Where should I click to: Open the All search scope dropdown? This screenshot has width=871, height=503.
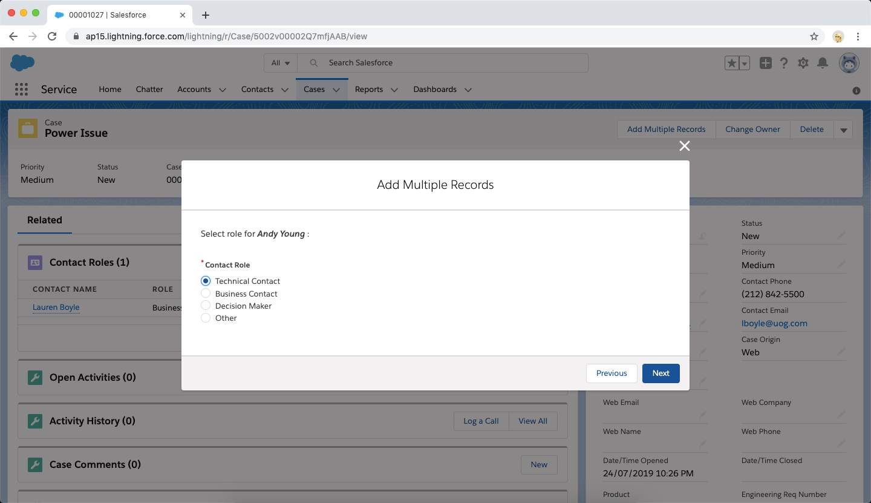[281, 63]
